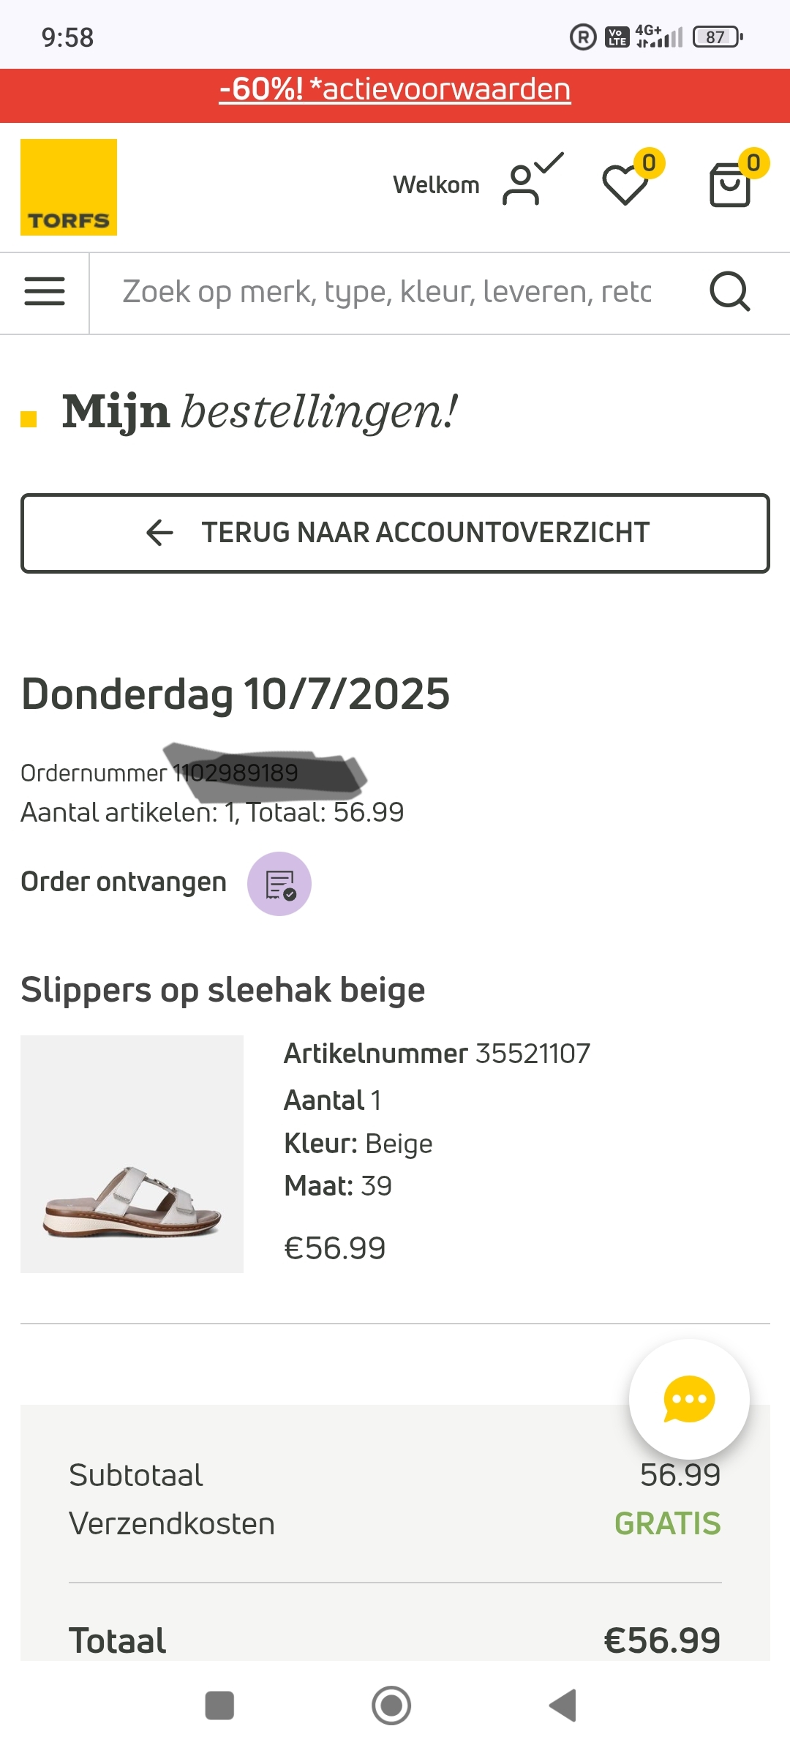Open the hamburger menu
The width and height of the screenshot is (790, 1756).
(x=45, y=292)
